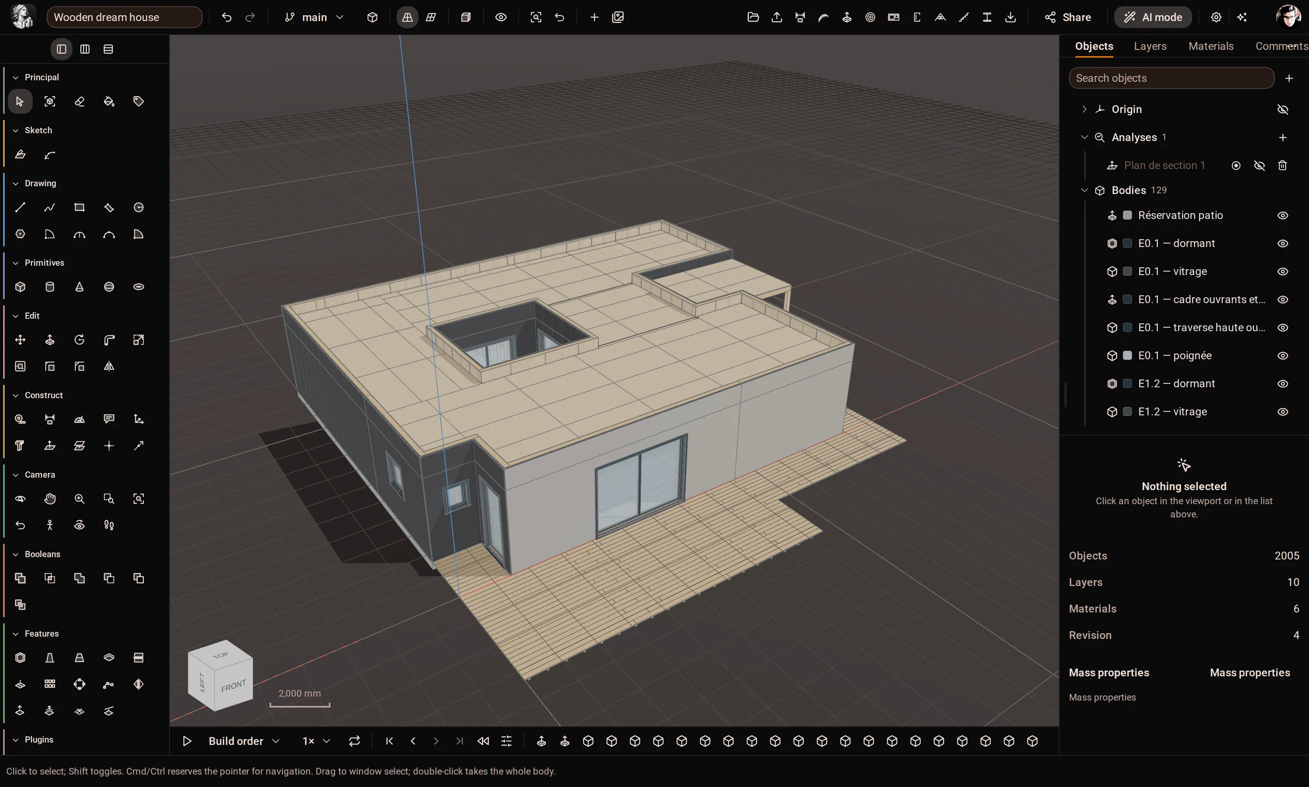Activate the rotate tool in Edit

click(80, 340)
